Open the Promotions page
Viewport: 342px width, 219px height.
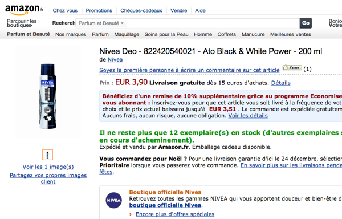coord(99,10)
